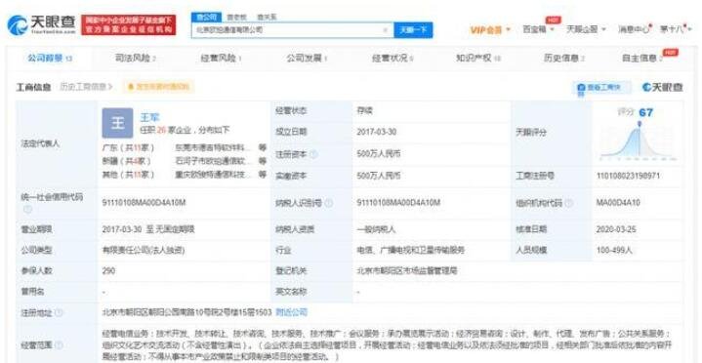The width and height of the screenshot is (702, 363).
Task: Click the 查看工商快照 button
Action: coord(602,88)
